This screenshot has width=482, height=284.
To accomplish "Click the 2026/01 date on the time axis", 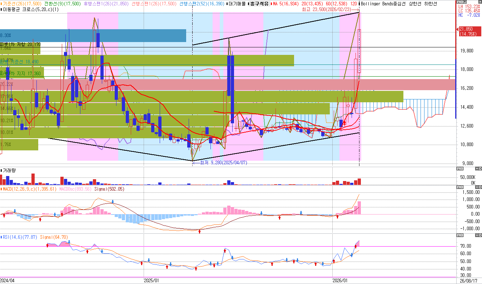I will [x=340, y=280].
